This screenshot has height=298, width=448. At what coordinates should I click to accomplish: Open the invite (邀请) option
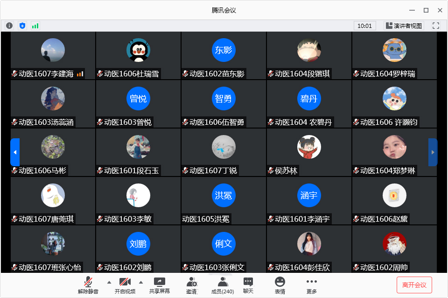pos(192,285)
